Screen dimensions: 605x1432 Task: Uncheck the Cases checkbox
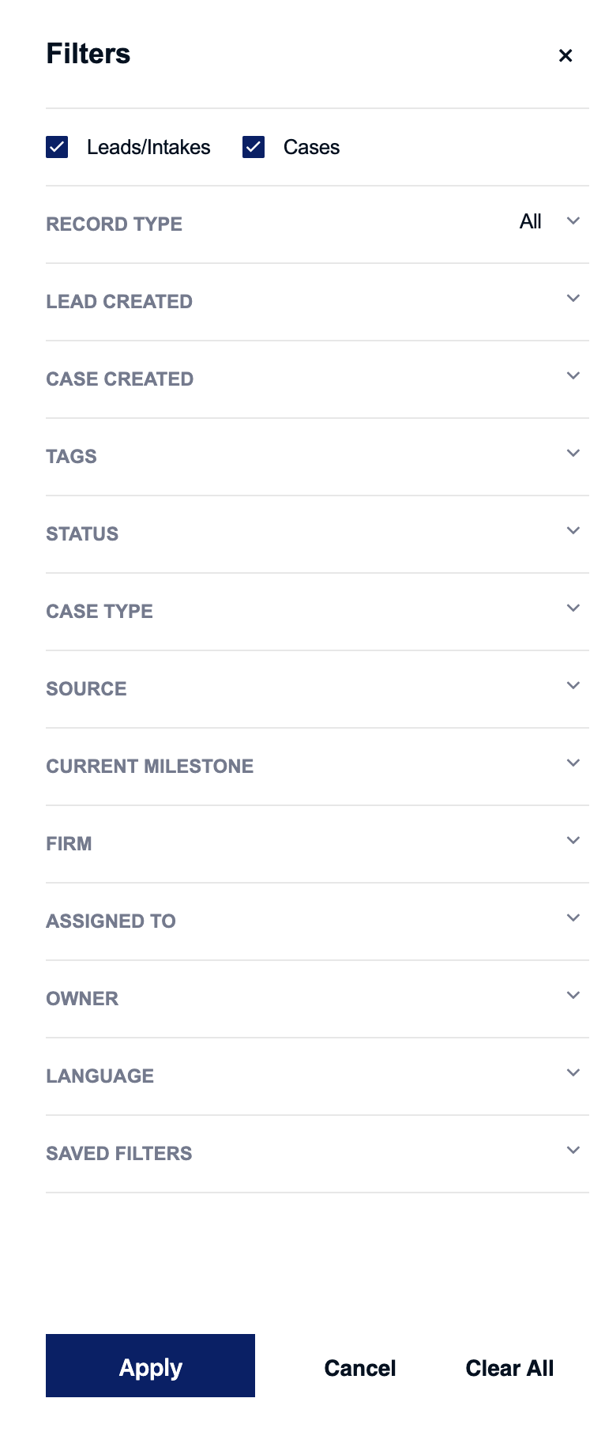254,147
